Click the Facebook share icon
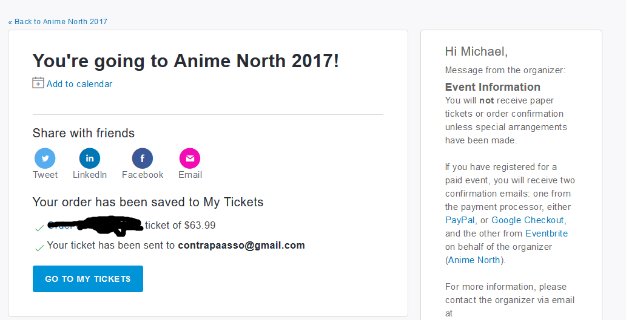626x320 pixels. [143, 158]
